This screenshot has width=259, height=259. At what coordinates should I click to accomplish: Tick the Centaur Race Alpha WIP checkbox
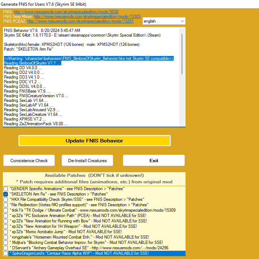(6, 253)
